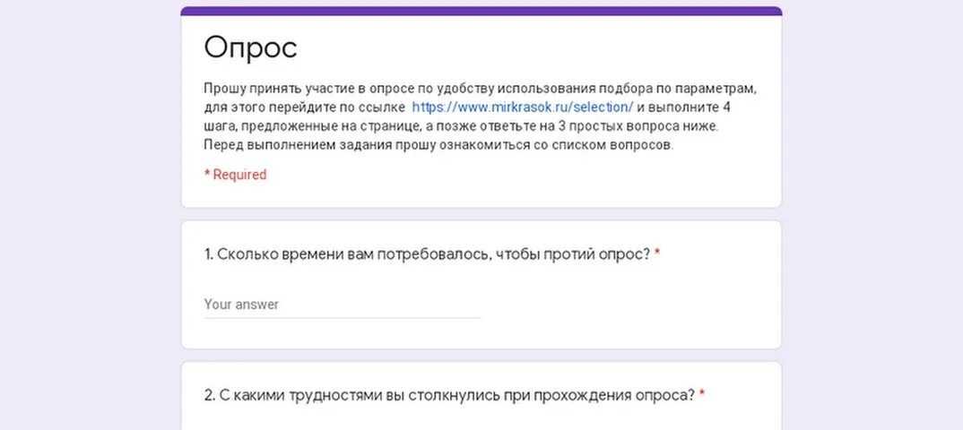Click the word 'Required' in the header card
Screen dimensions: 963x430
tap(239, 175)
